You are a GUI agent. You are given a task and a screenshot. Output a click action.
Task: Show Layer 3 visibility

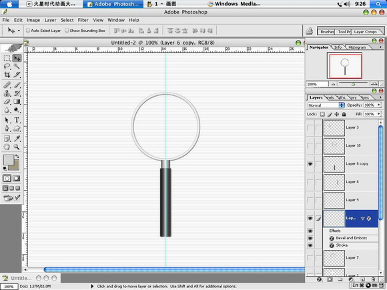tap(310, 128)
